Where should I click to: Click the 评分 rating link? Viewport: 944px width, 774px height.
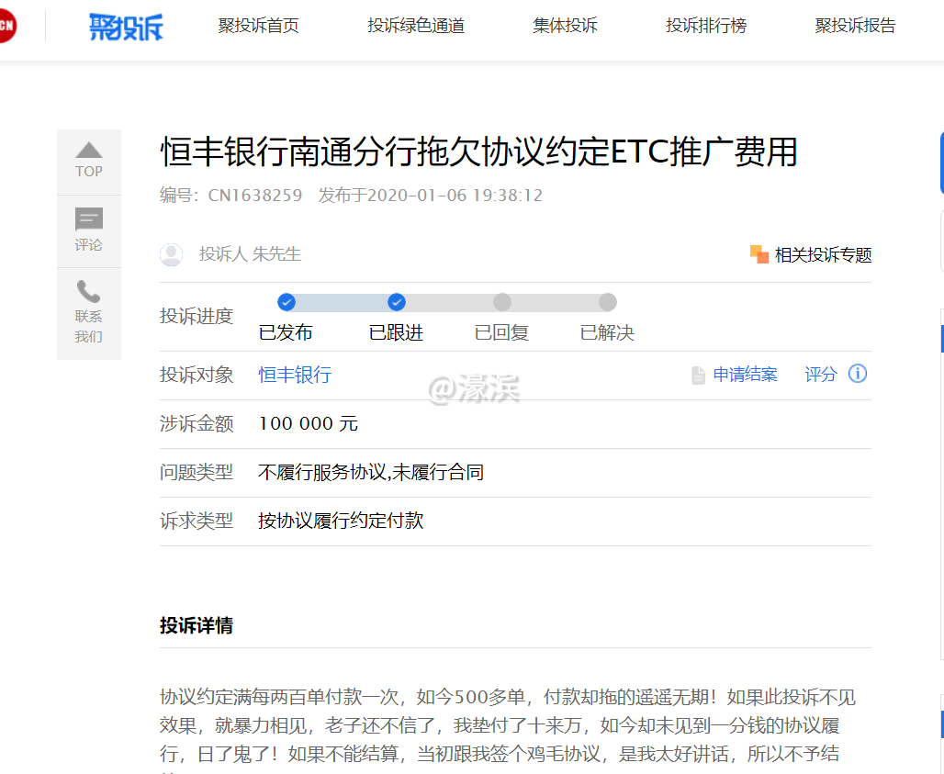pos(820,375)
